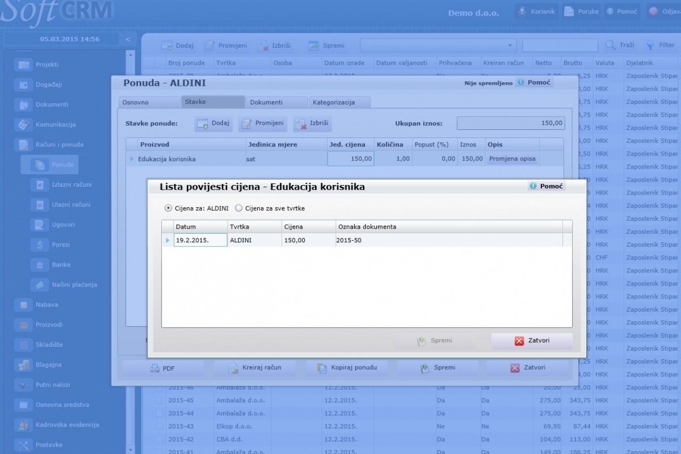Click Kopiraj ponudu button

tap(346, 368)
